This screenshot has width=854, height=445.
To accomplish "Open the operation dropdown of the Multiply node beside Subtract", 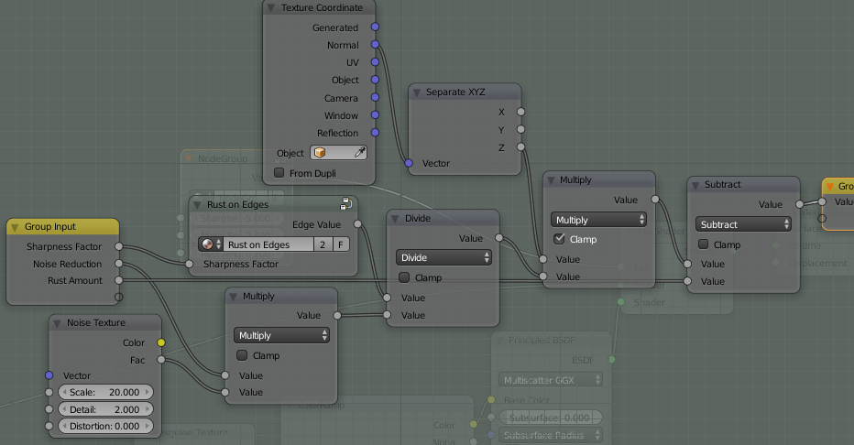I will tap(598, 220).
